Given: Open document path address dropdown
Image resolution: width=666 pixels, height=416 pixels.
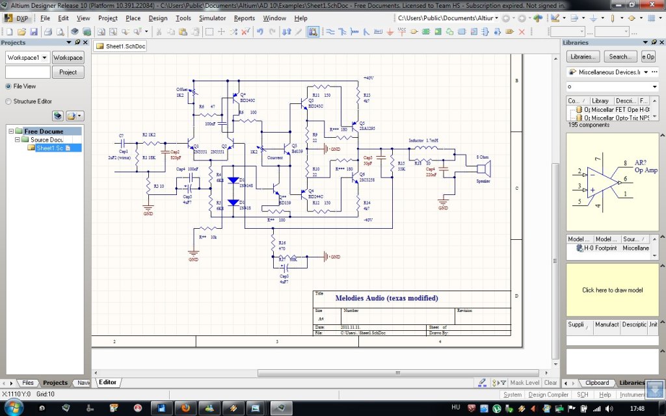Looking at the screenshot, I should pyautogui.click(x=496, y=18).
